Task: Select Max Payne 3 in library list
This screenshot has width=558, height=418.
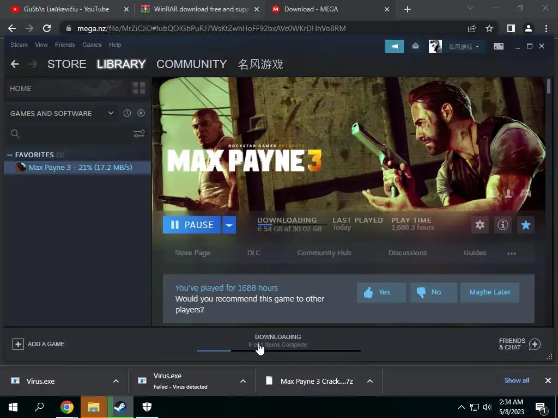Action: 77,168
